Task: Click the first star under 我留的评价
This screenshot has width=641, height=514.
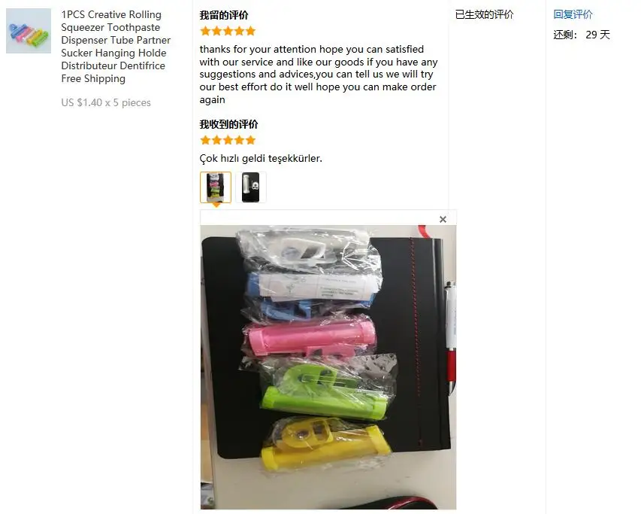Action: tap(206, 31)
